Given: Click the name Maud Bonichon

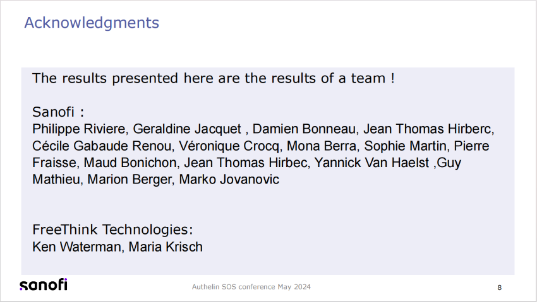Looking at the screenshot, I should click(x=130, y=163).
